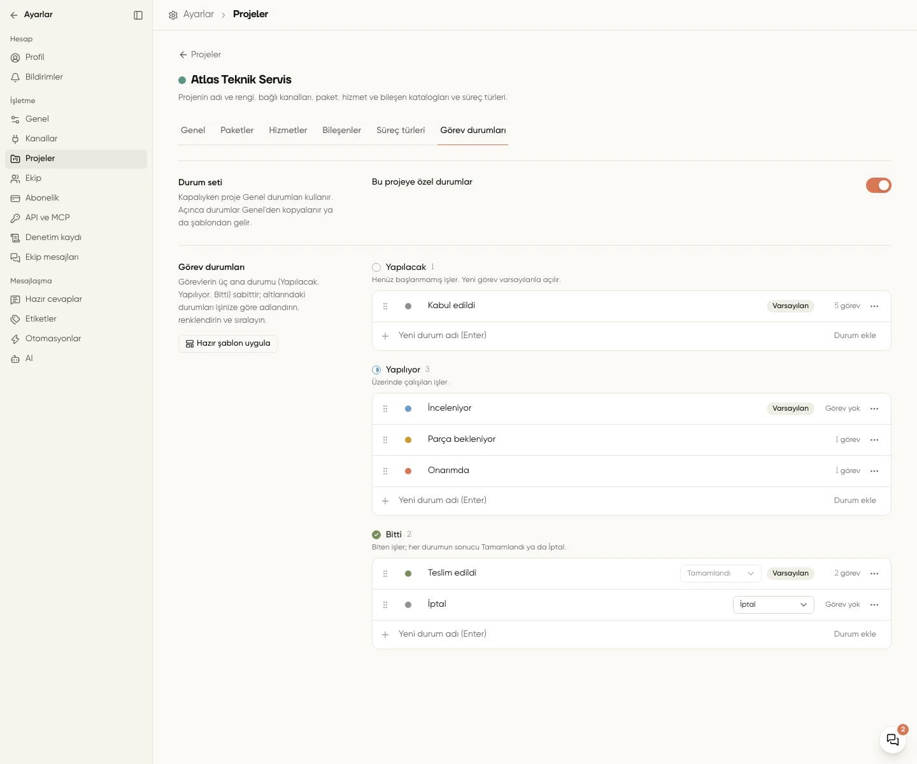917x764 pixels.
Task: Open the Bileşenler tab
Action: coord(341,131)
